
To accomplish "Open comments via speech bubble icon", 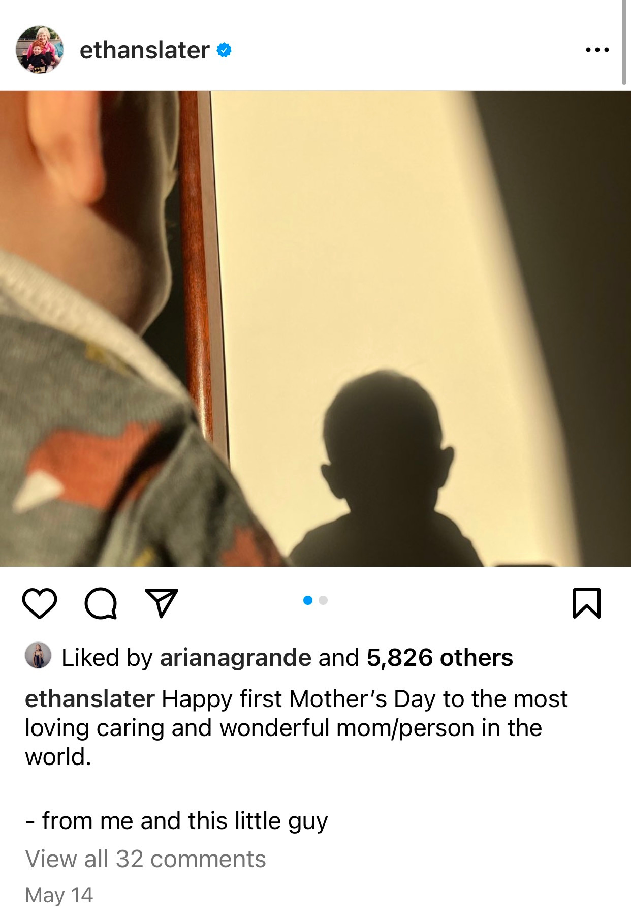I will pos(101,603).
